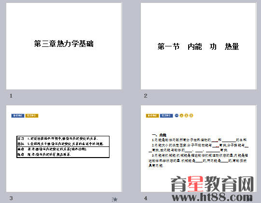
Task: Select slide 2 thumbnail 第一节 内能 功 热量
Action: (198, 46)
